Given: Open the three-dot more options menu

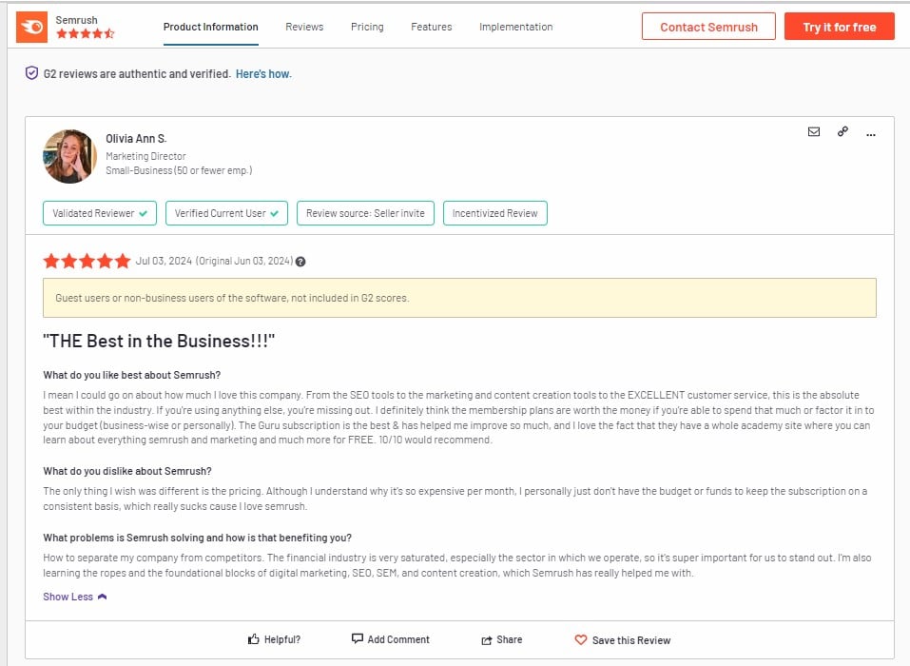Looking at the screenshot, I should click(x=870, y=134).
